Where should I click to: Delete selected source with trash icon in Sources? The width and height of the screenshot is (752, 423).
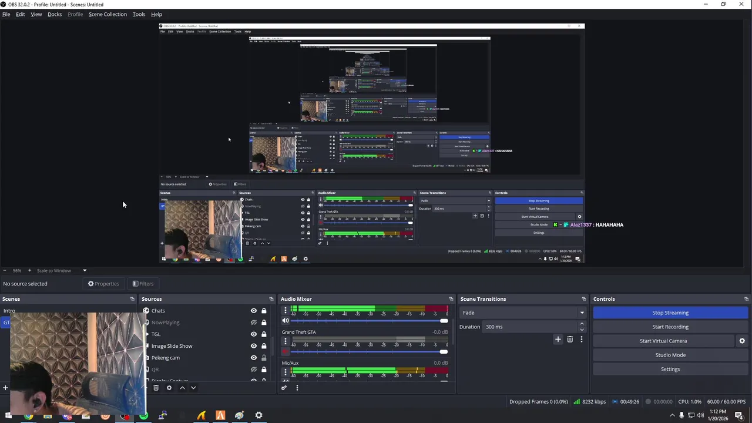pos(156,388)
